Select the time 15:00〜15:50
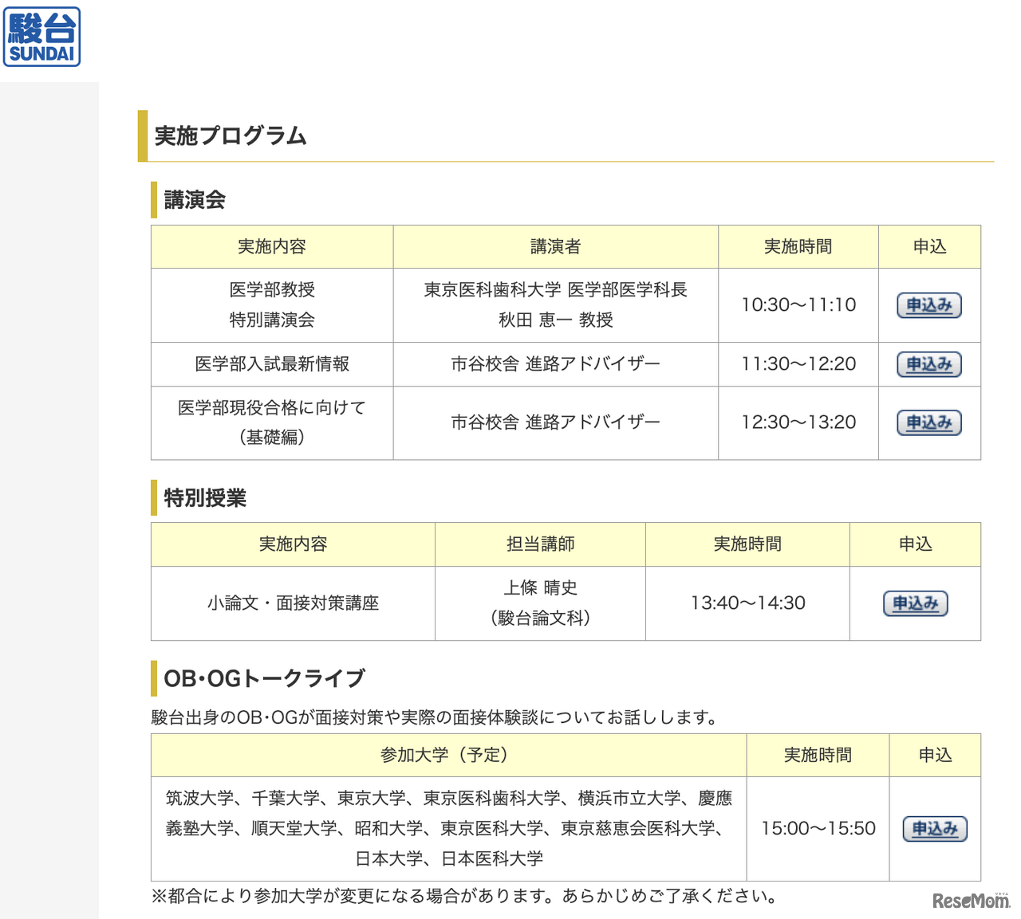Image resolution: width=1021 pixels, height=919 pixels. (818, 829)
